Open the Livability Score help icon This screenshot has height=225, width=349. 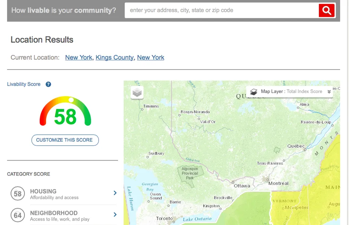coord(48,84)
